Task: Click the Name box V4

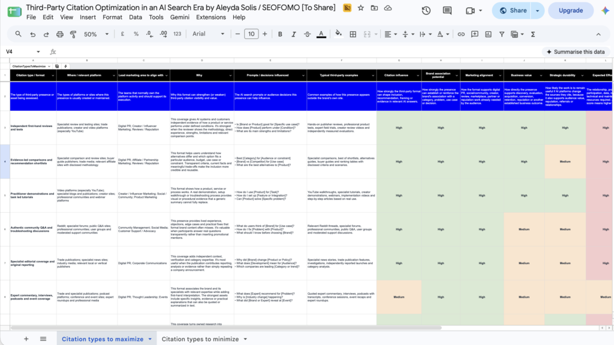Action: coord(23,52)
